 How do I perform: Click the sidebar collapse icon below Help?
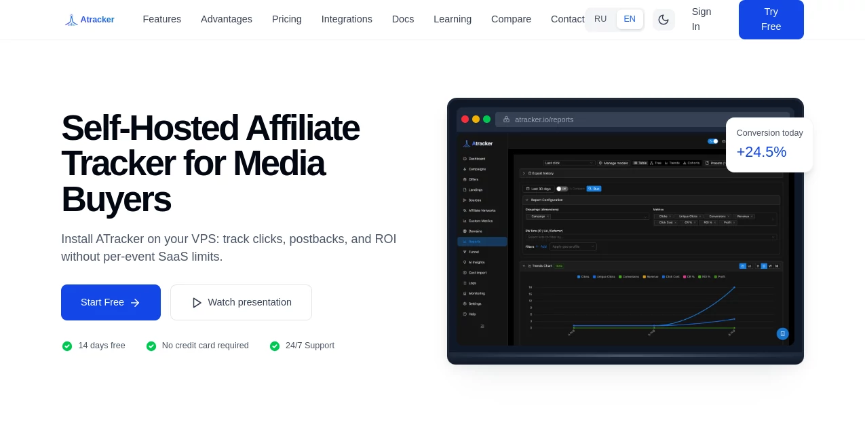click(x=482, y=327)
